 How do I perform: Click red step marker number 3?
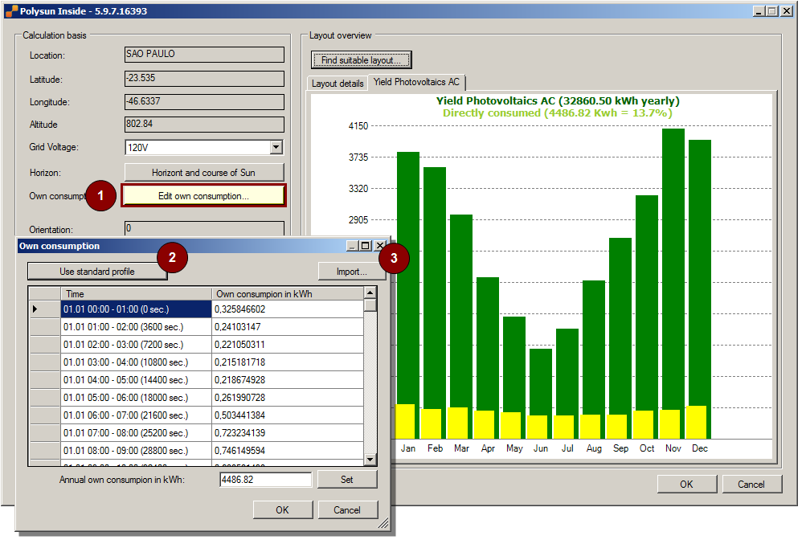coord(394,258)
